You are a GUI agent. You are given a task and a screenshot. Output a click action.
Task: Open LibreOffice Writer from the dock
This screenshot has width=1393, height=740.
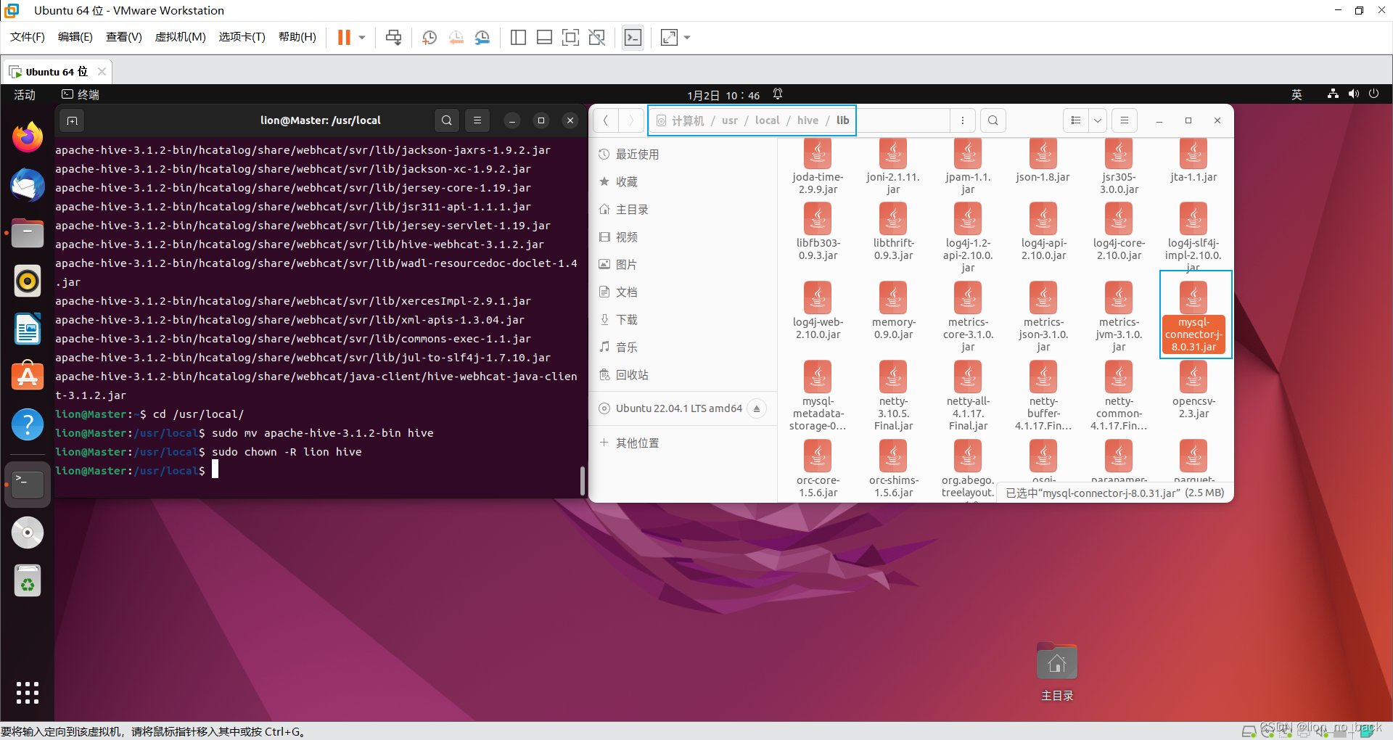pos(28,329)
